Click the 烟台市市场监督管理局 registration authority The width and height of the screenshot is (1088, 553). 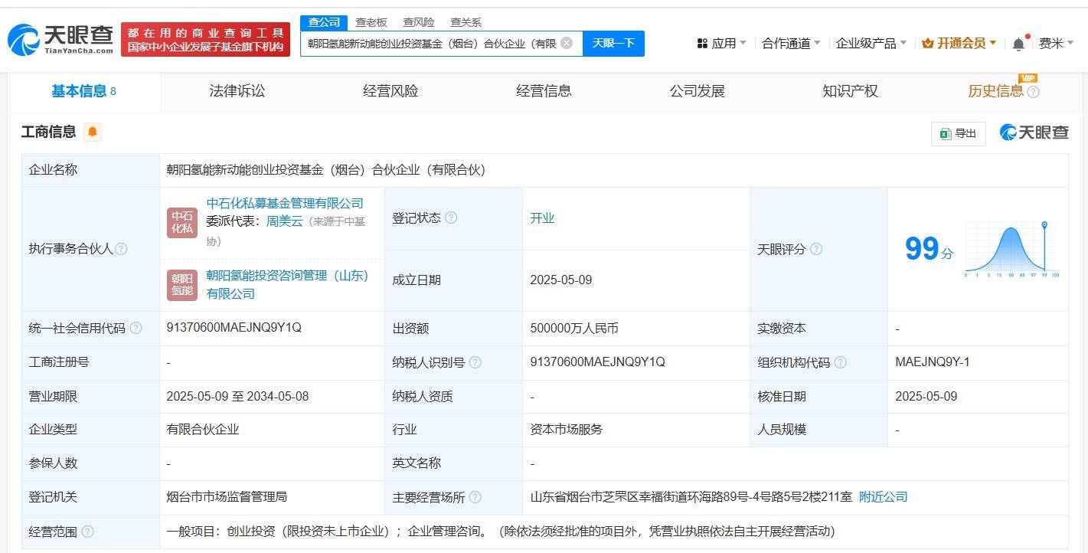tap(227, 497)
